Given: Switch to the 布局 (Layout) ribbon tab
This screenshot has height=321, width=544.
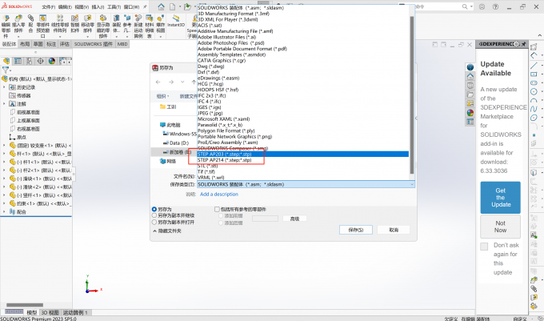Looking at the screenshot, I should coord(25,44).
